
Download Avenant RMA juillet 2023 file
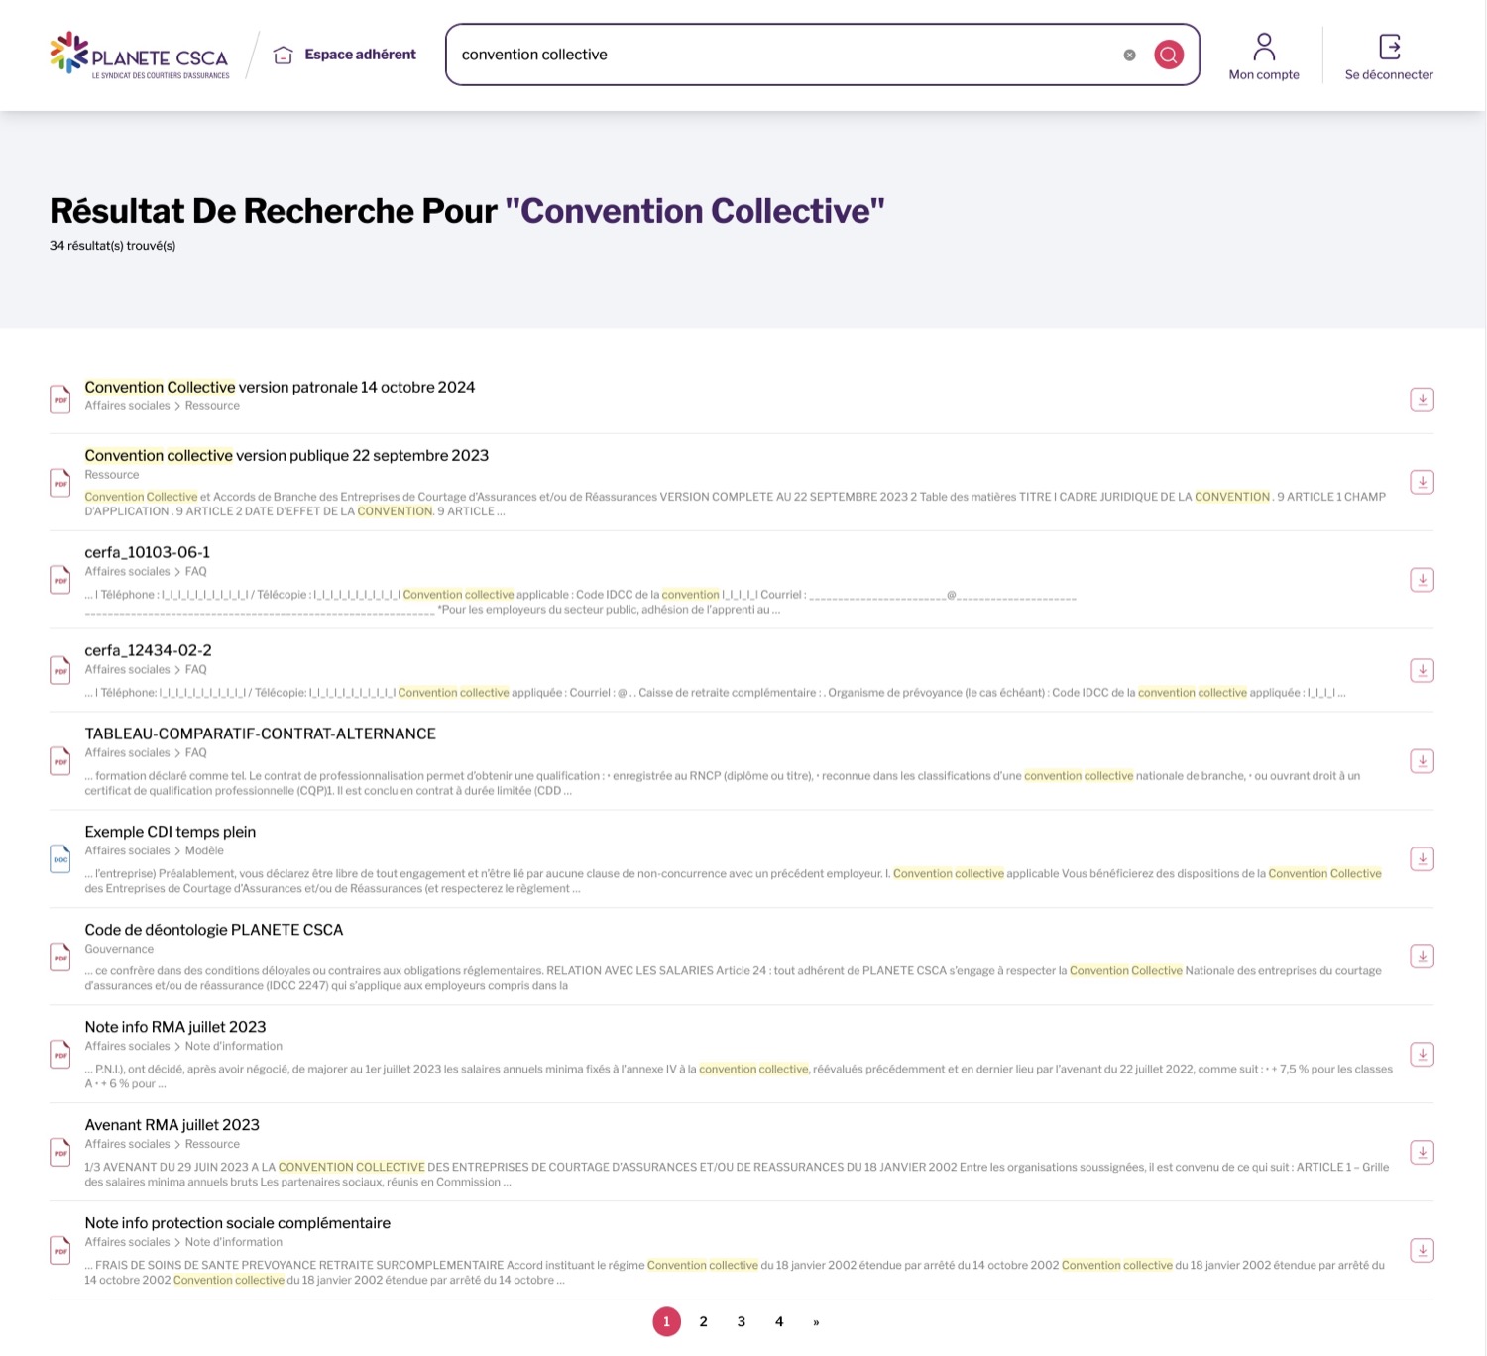(x=1422, y=1153)
